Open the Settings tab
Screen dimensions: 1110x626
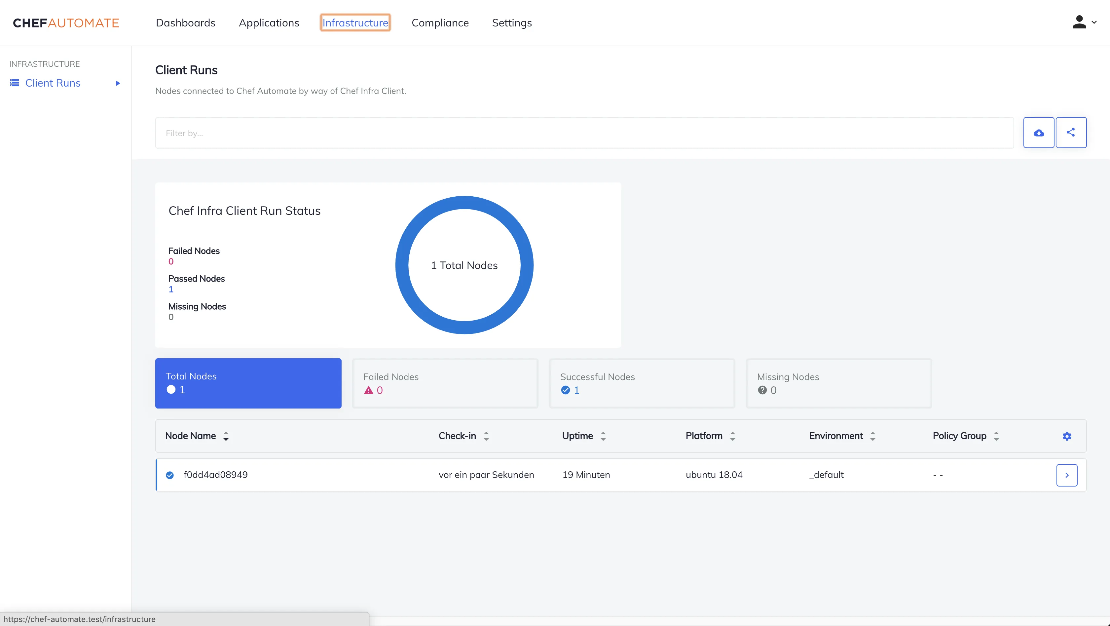pos(512,23)
